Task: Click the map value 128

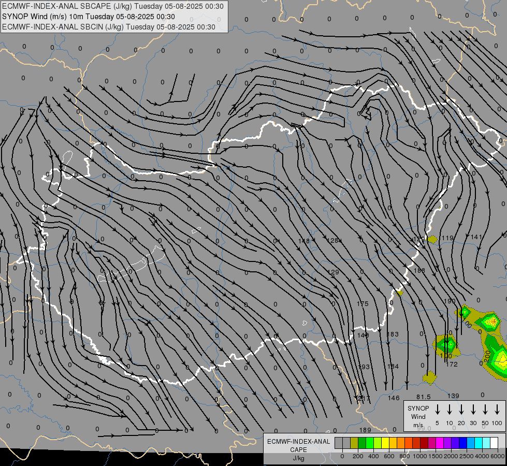Action: click(x=332, y=241)
